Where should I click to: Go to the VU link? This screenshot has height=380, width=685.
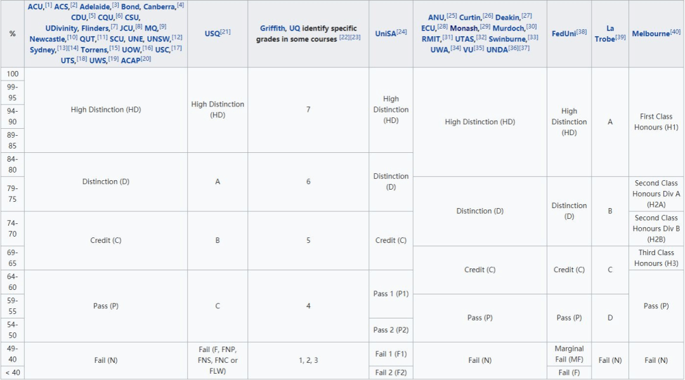pyautogui.click(x=468, y=49)
